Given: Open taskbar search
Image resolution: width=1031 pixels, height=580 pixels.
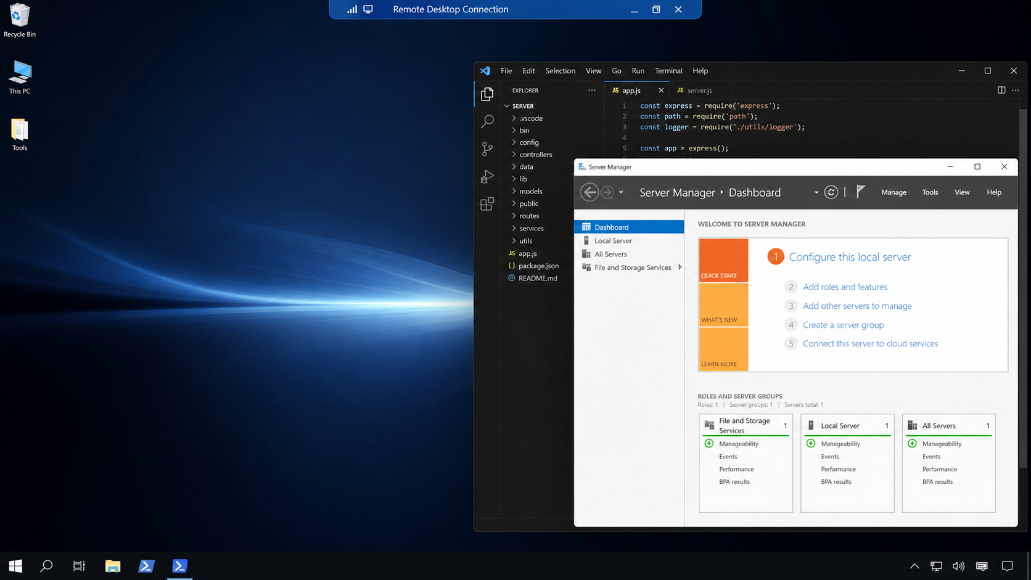Looking at the screenshot, I should pyautogui.click(x=46, y=566).
